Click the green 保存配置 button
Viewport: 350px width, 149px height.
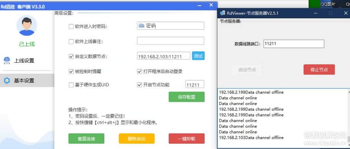pos(187,97)
